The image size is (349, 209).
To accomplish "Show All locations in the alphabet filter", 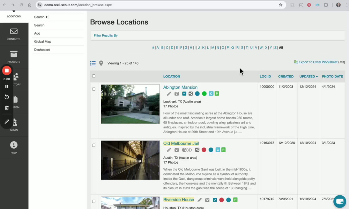I will [x=281, y=48].
